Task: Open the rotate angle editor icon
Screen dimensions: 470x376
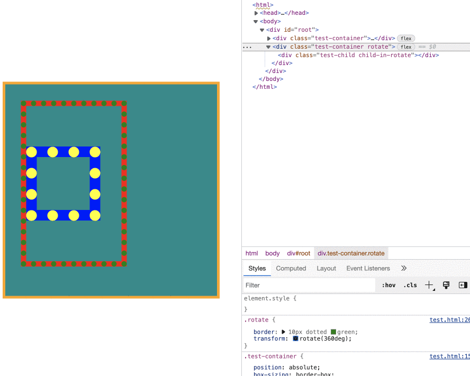Action: tap(295, 338)
